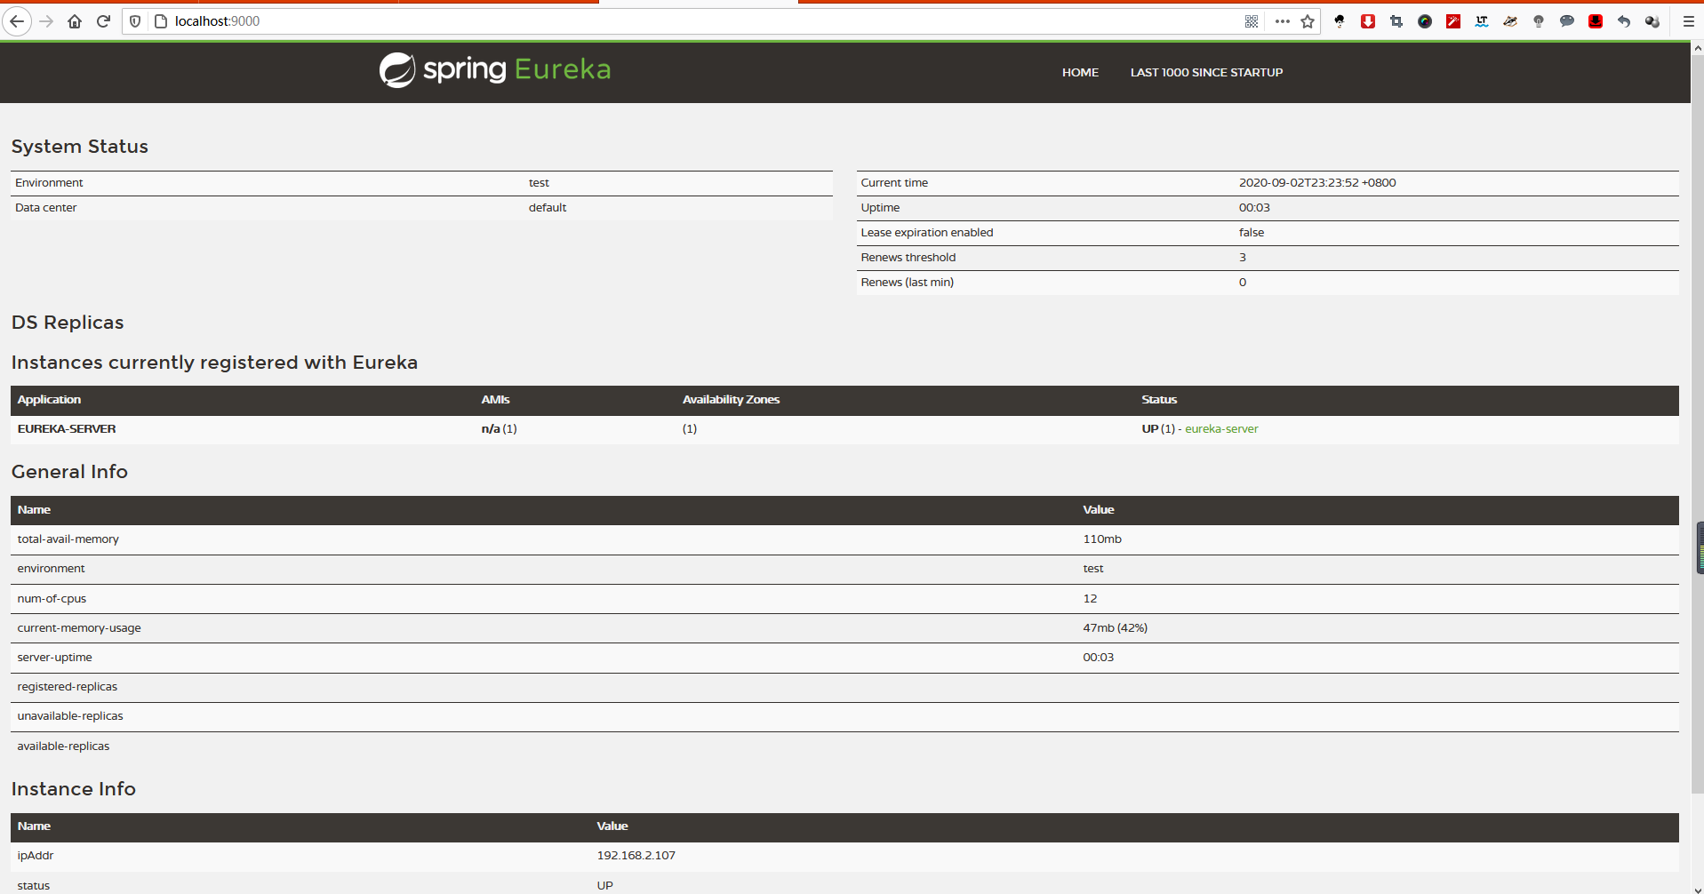Click the red magic wand extension icon
This screenshot has height=894, width=1704.
point(1453,21)
